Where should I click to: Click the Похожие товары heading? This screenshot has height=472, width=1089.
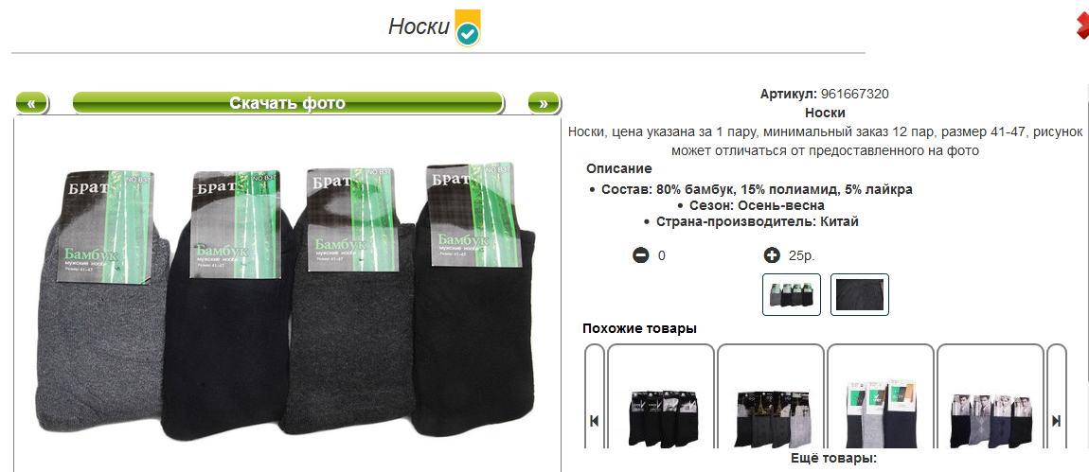click(639, 328)
